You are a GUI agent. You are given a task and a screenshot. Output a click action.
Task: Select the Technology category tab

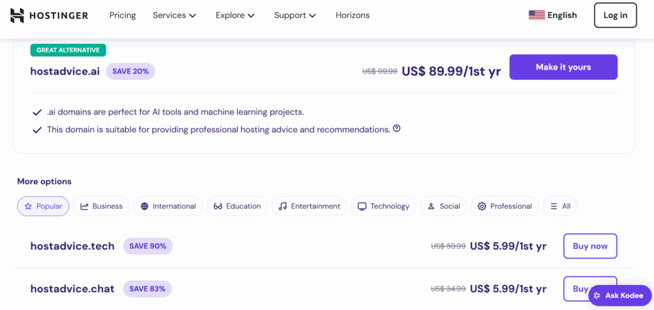383,206
